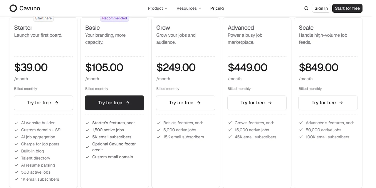376x188 pixels.
Task: Click checkmark beside Starter's features, and:
Action: tap(88, 123)
